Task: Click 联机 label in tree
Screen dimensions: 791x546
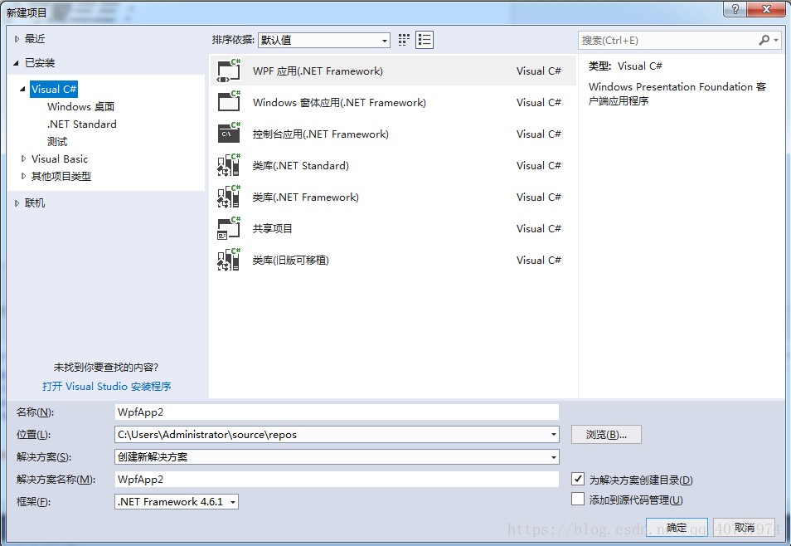Action: [x=35, y=203]
